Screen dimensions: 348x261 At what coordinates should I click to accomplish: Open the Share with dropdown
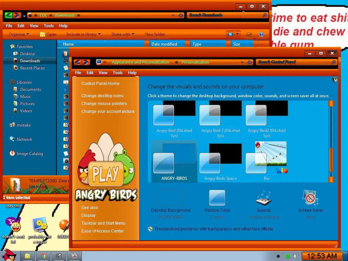coord(123,34)
